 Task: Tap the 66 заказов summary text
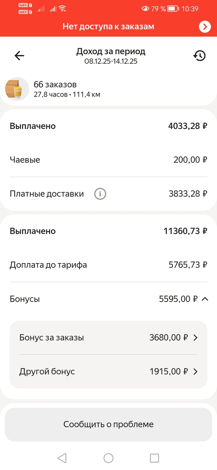(x=55, y=84)
